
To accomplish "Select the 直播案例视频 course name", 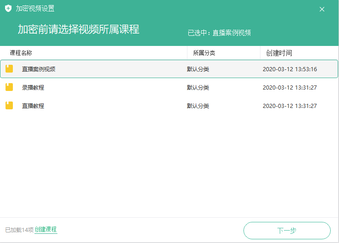I will click(x=39, y=69).
